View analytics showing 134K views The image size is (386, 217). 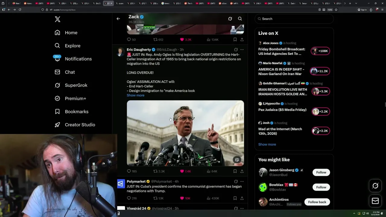213,39
